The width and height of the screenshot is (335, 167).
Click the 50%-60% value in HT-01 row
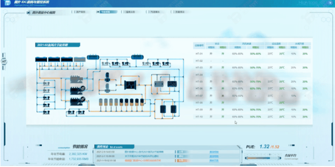pyautogui.click(x=255, y=54)
